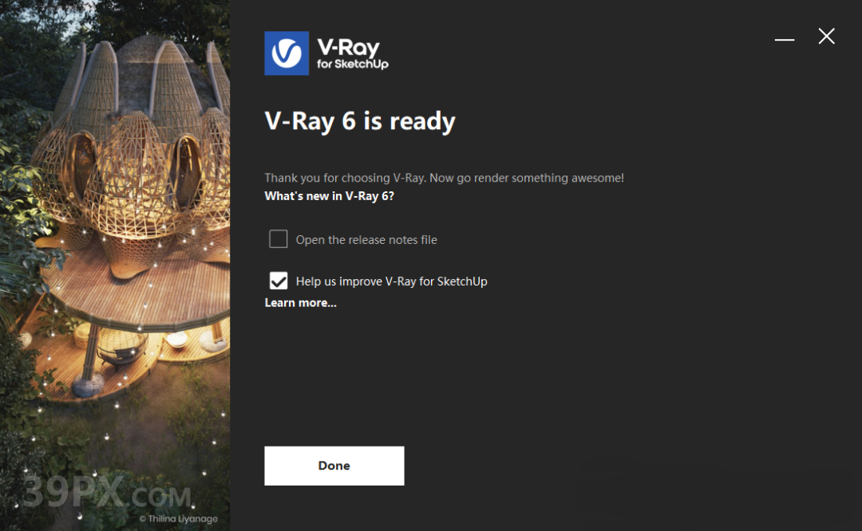
Task: Enable the release notes file checkbox
Action: (279, 239)
